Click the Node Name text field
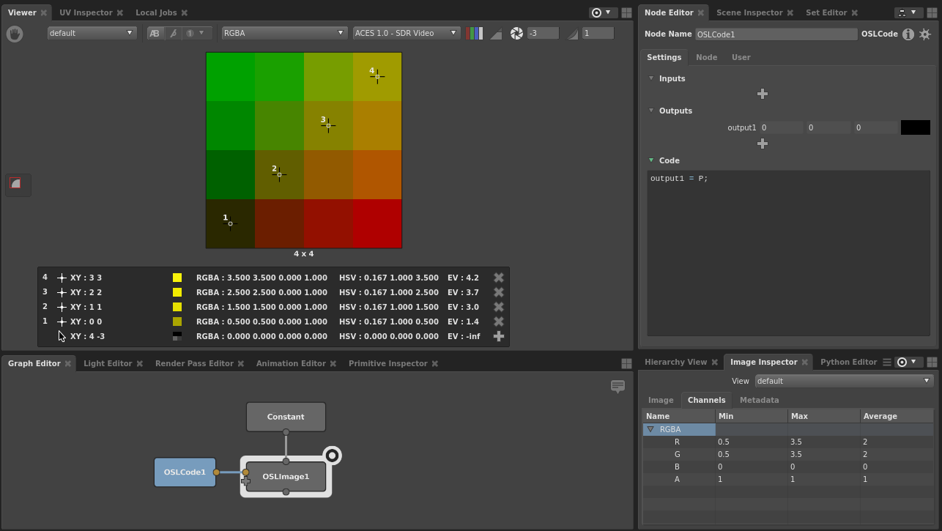Screen dimensions: 942x531 point(776,34)
